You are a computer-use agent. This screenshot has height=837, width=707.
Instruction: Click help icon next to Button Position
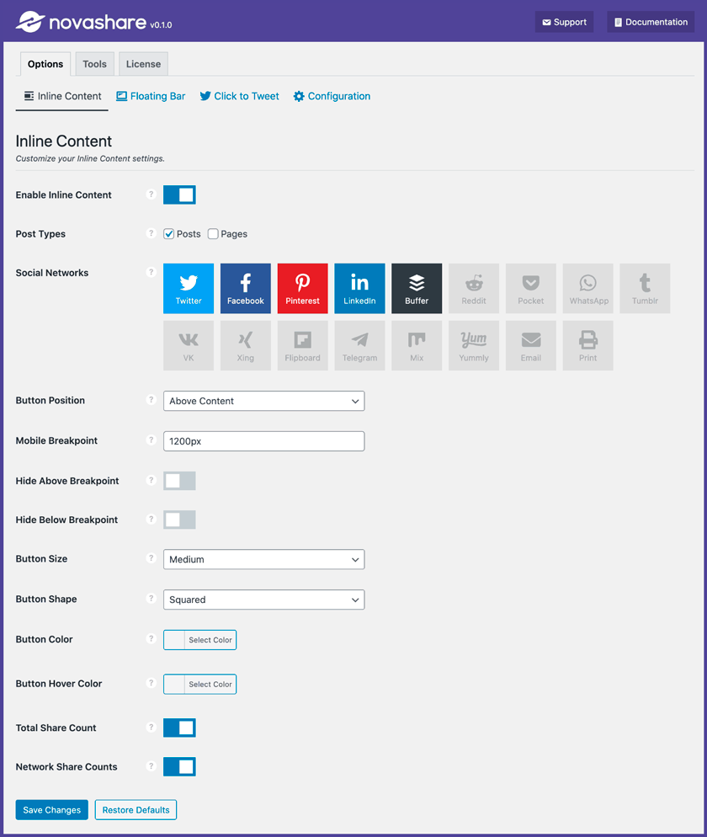coord(151,400)
